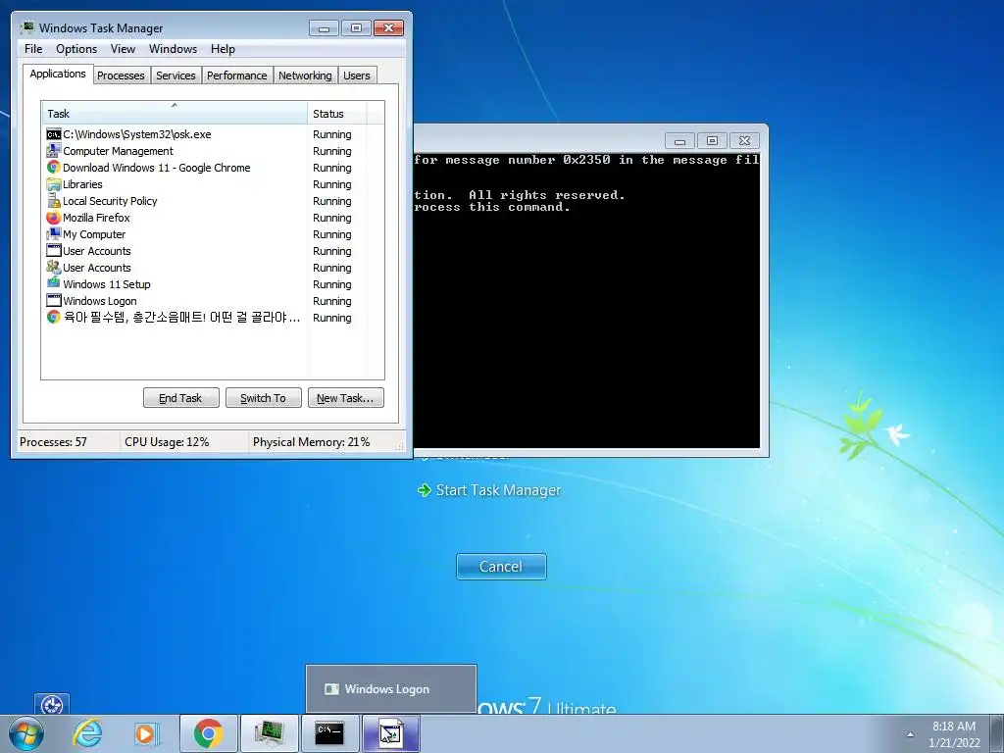Click the Local Security Policy icon
Viewport: 1004px width, 753px height.
tap(54, 201)
